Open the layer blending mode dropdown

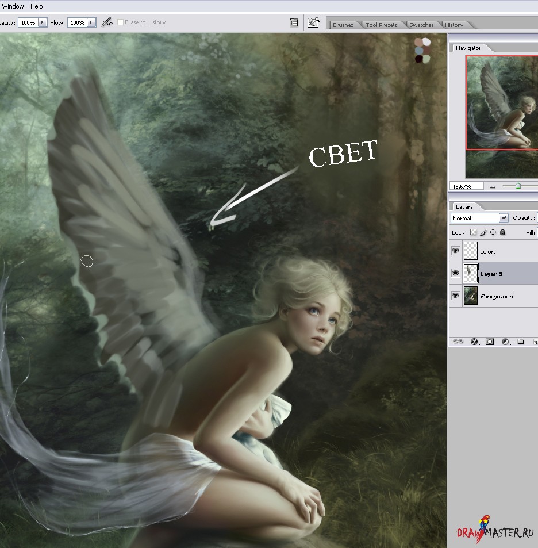pyautogui.click(x=479, y=218)
